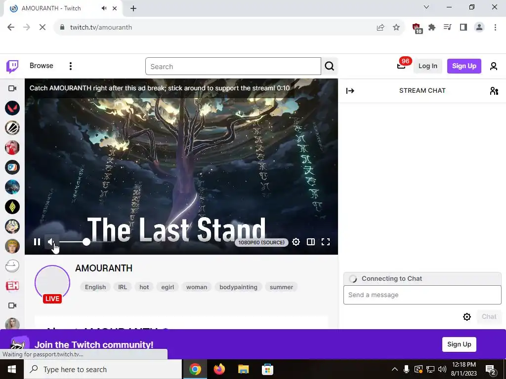The height and width of the screenshot is (379, 506).
Task: Open the notifications inbox with 96 badge
Action: (x=401, y=66)
